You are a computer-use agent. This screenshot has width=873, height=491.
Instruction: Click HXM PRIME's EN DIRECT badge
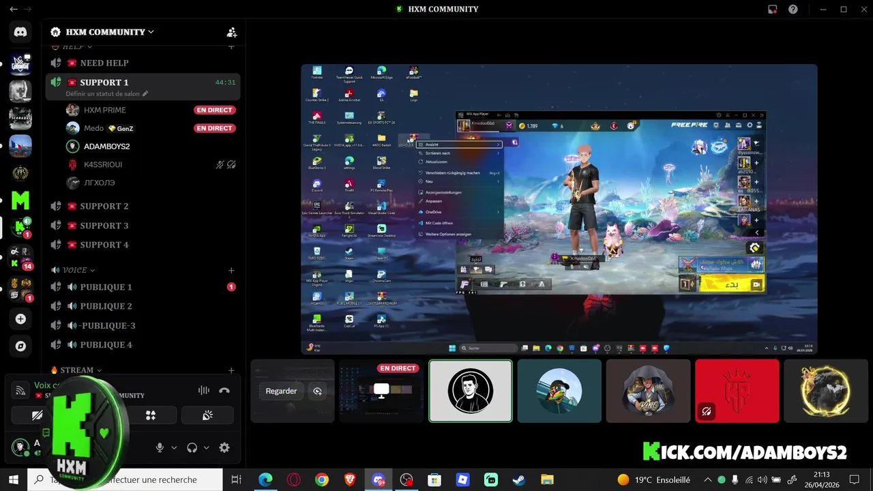point(214,110)
